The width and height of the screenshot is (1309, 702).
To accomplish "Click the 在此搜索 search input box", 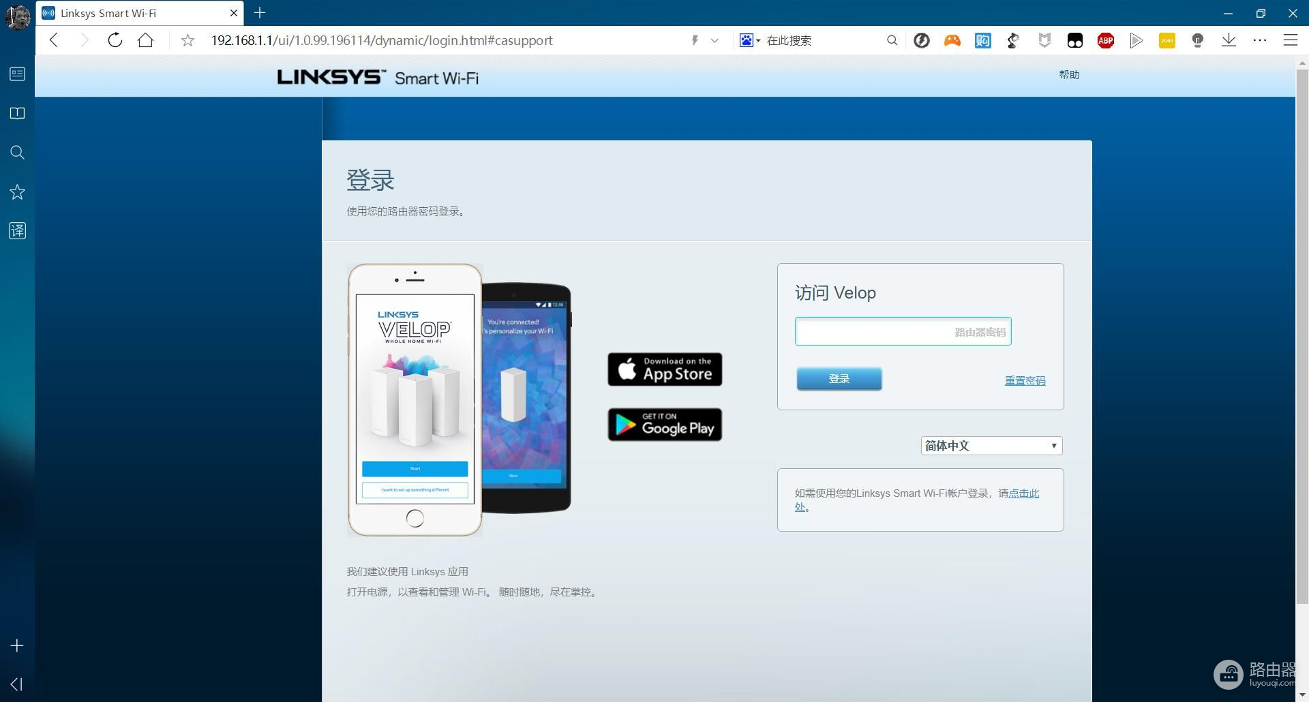I will 822,40.
